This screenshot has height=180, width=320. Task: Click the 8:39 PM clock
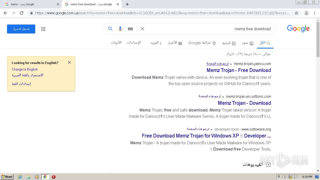[307, 177]
